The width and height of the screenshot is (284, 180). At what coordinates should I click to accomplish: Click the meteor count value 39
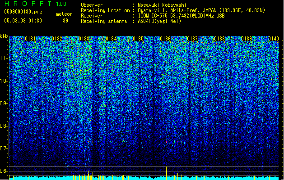65,21
